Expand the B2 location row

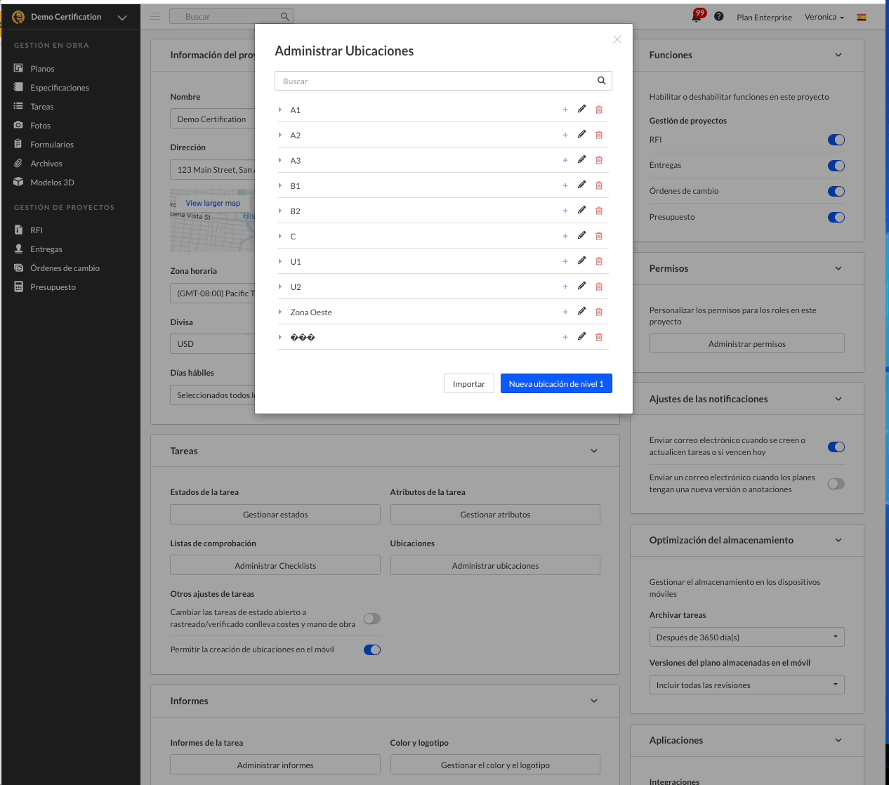click(x=280, y=211)
